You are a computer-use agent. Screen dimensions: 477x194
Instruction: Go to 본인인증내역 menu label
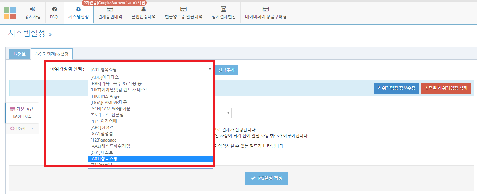(143, 17)
